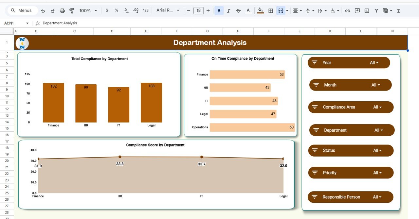Click the functions (Σ) icon
The width and height of the screenshot is (419, 219).
pyautogui.click(x=398, y=10)
